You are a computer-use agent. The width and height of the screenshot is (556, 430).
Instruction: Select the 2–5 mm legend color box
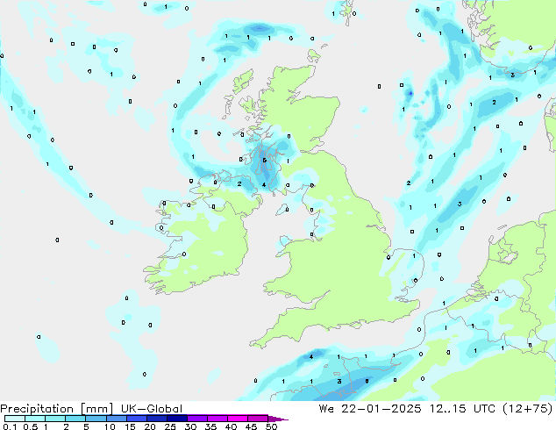[75, 419]
